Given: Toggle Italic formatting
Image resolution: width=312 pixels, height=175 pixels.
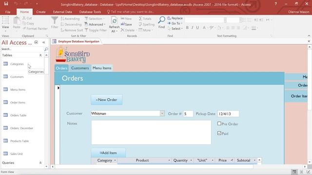Looking at the screenshot, I should [192, 28].
